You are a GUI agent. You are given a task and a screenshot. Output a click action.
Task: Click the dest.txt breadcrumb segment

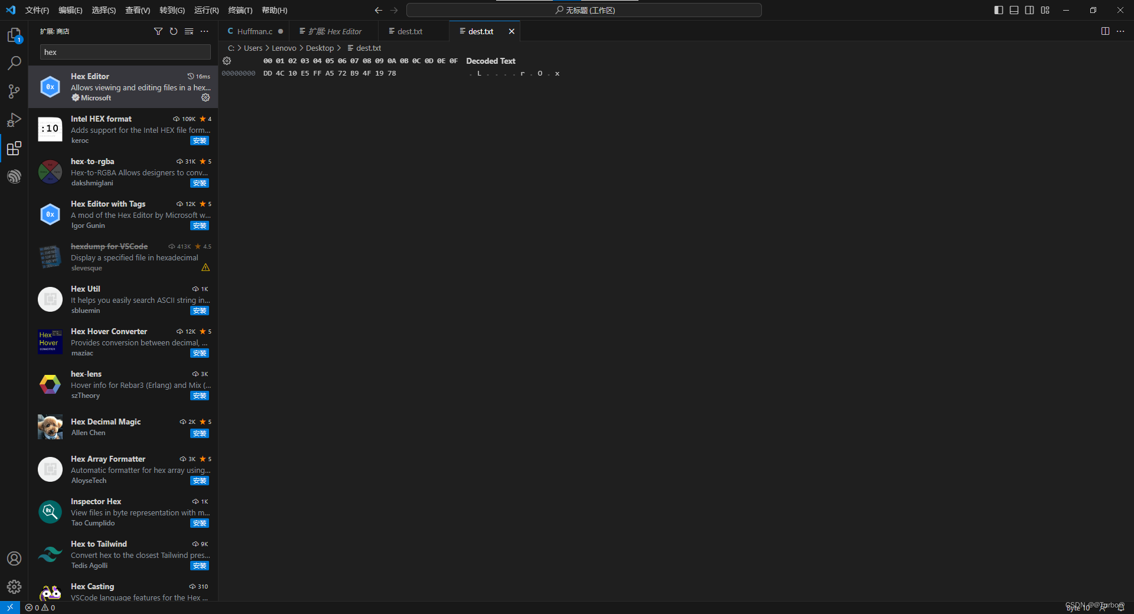point(364,48)
